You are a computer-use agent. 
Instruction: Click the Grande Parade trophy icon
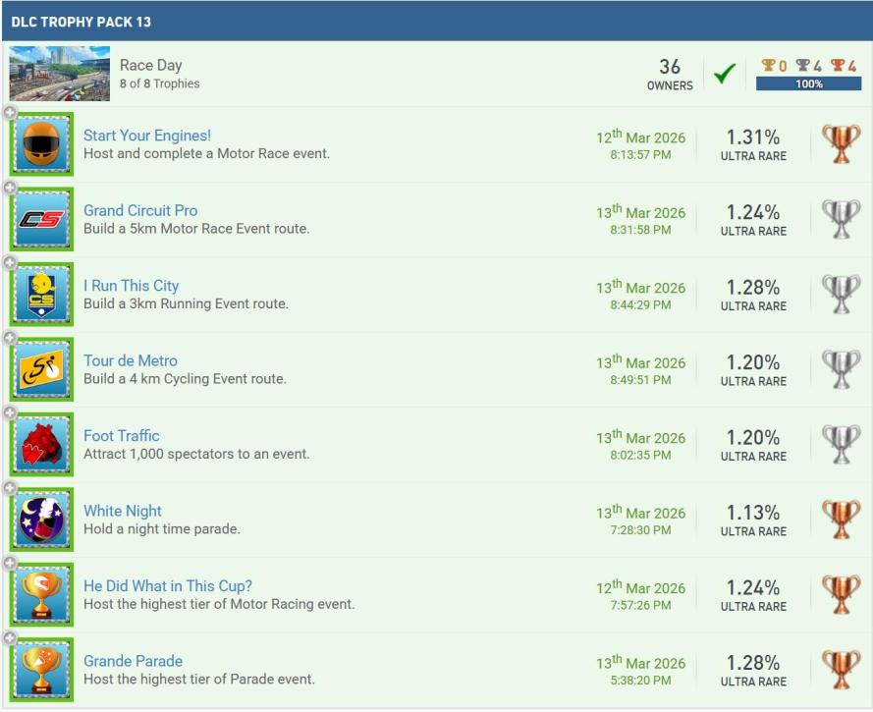click(x=41, y=671)
